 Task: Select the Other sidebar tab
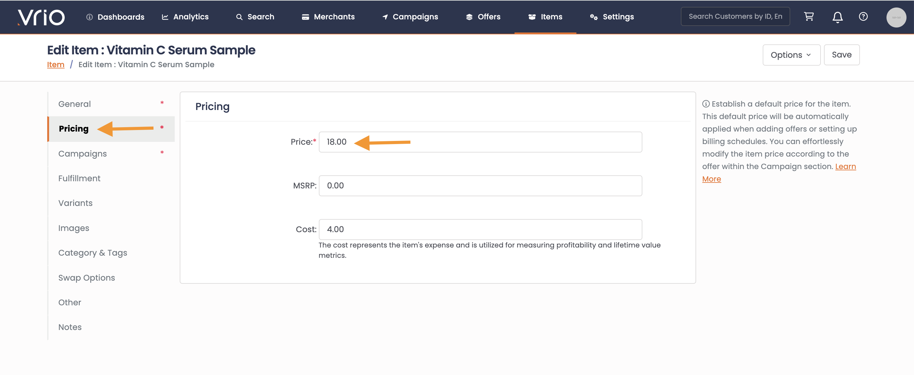(111, 302)
